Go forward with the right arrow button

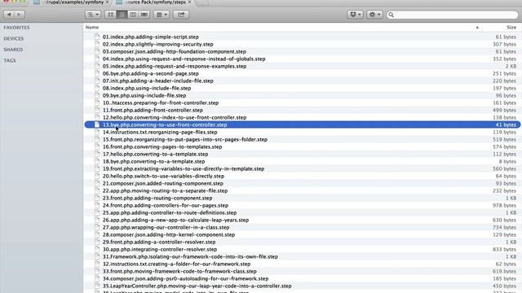tap(19, 15)
